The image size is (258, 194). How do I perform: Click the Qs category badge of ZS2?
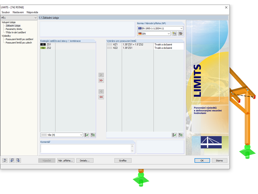pyautogui.click(x=43, y=48)
